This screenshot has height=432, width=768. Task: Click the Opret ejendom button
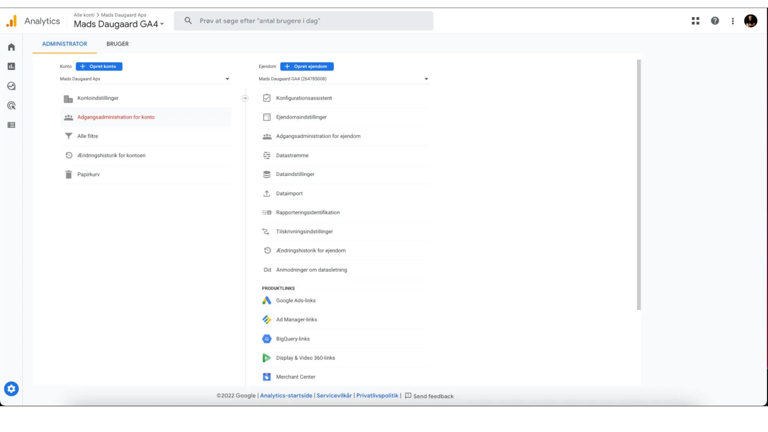pyautogui.click(x=307, y=66)
